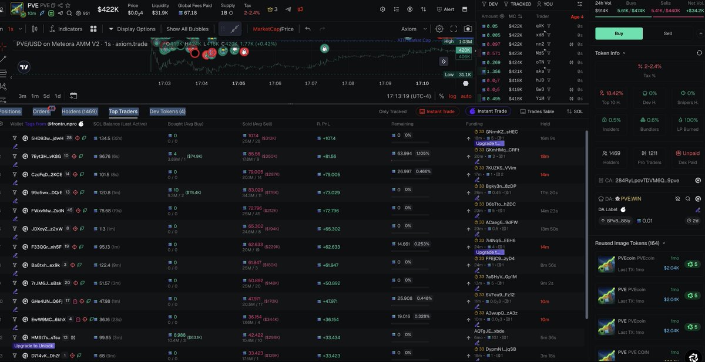The image size is (705, 362).
Task: Toggle auto scale on chart
Action: tap(466, 96)
